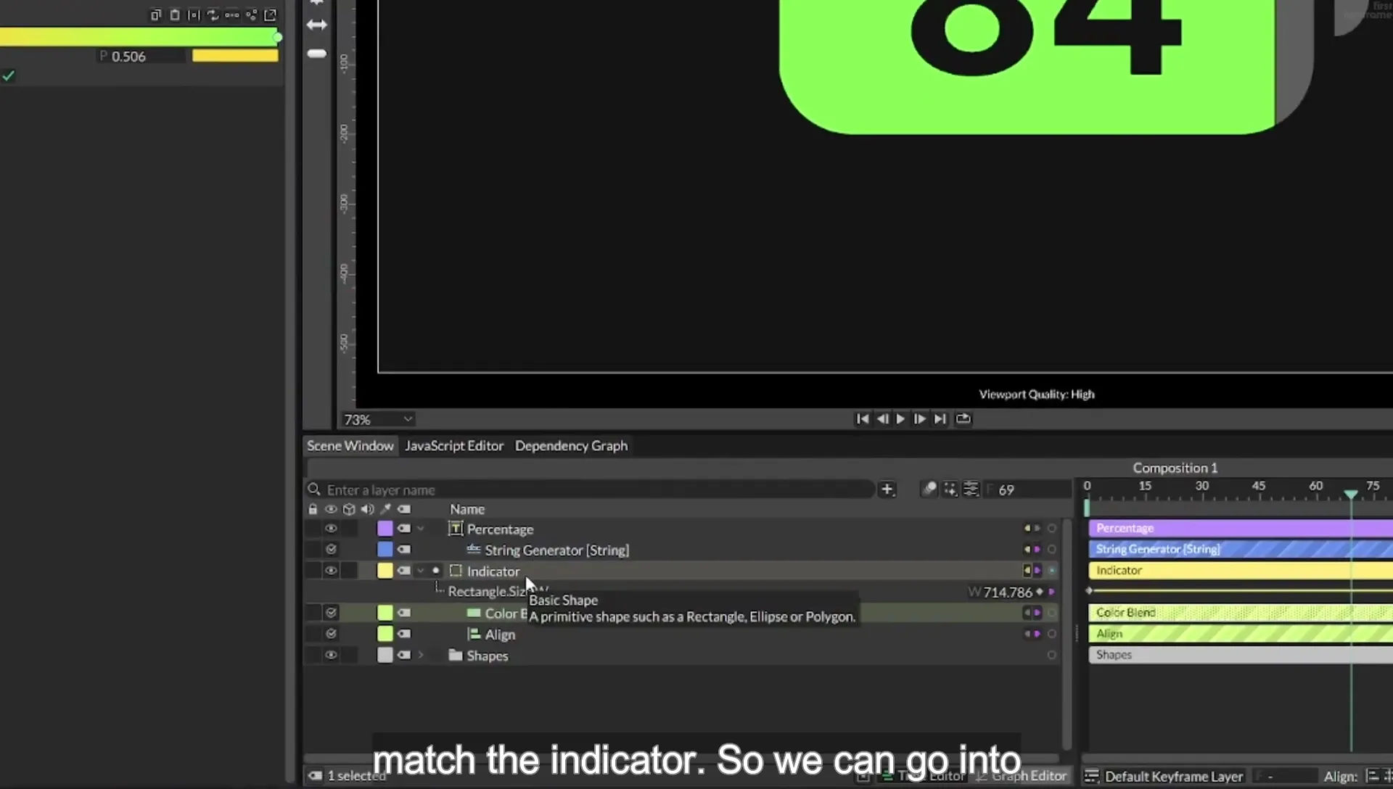Click the horizontal double-arrow tool icon

click(x=317, y=25)
